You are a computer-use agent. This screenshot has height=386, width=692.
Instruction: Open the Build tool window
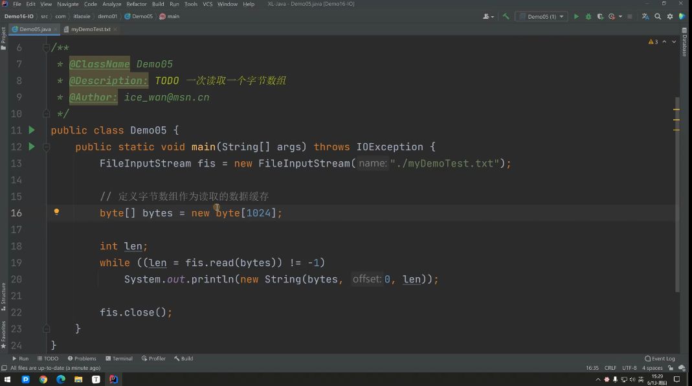(x=184, y=359)
